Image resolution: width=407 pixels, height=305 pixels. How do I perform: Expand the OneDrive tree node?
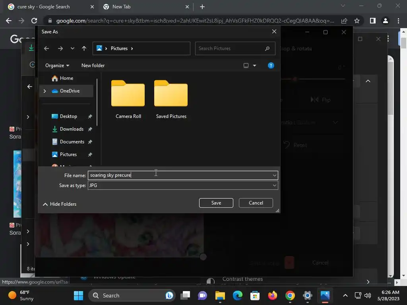[45, 91]
